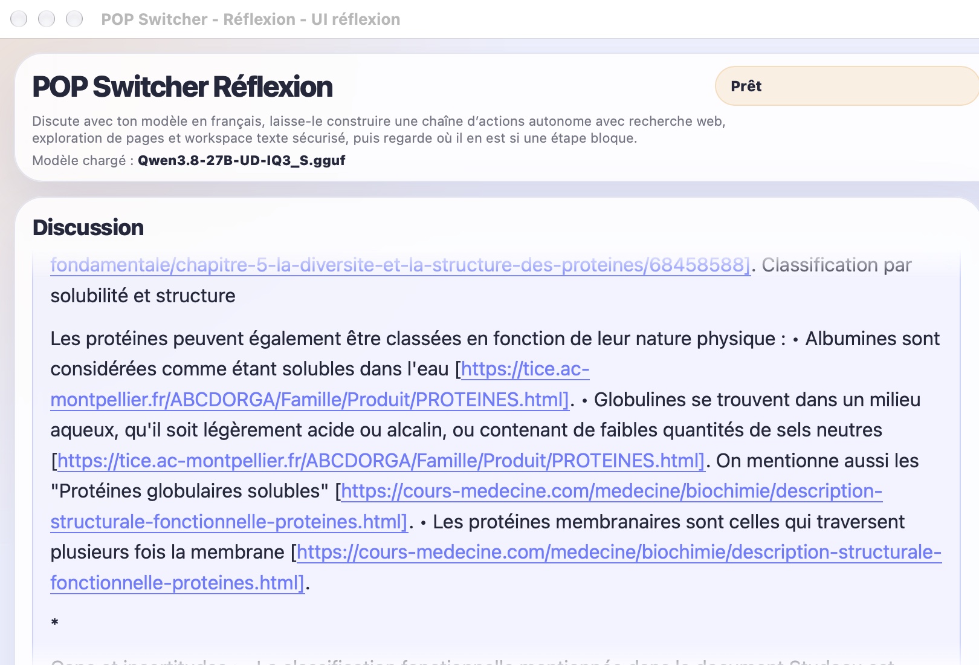Click the "Discussion" panel heading
The height and width of the screenshot is (665, 979).
[x=88, y=228]
